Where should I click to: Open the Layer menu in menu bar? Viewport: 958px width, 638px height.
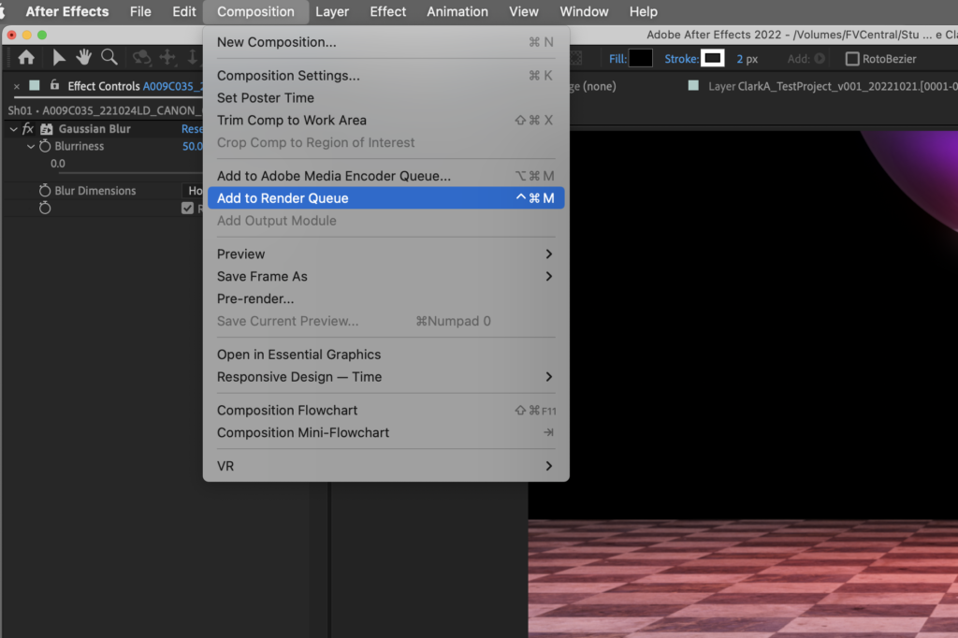click(x=332, y=11)
